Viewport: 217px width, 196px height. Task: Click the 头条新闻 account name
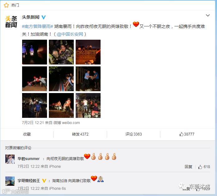click(x=31, y=17)
